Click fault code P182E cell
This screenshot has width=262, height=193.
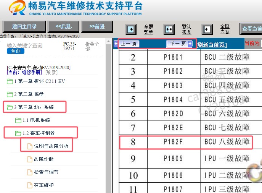tap(173, 128)
